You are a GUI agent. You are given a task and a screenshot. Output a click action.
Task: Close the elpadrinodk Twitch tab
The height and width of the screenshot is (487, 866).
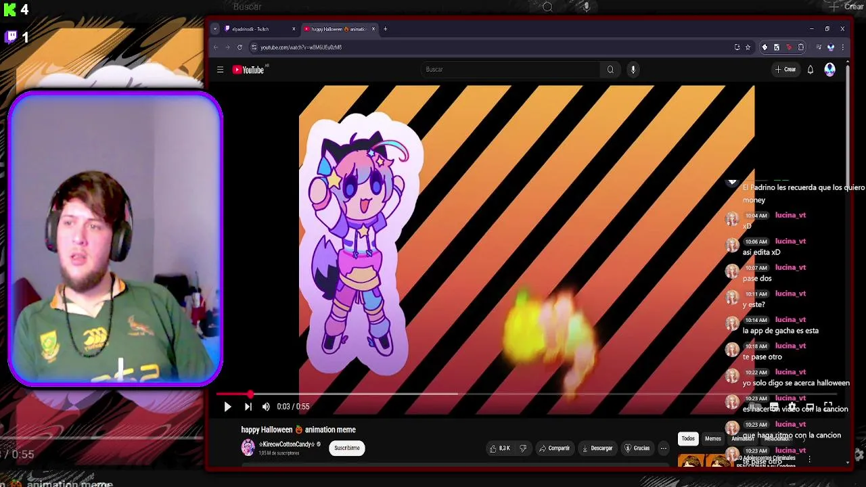point(294,29)
